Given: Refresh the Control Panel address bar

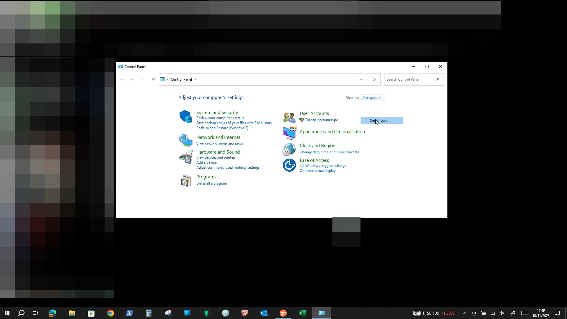Looking at the screenshot, I should (x=374, y=79).
